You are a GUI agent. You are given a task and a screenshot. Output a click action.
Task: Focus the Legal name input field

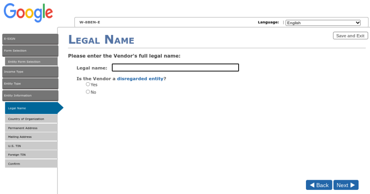click(175, 68)
